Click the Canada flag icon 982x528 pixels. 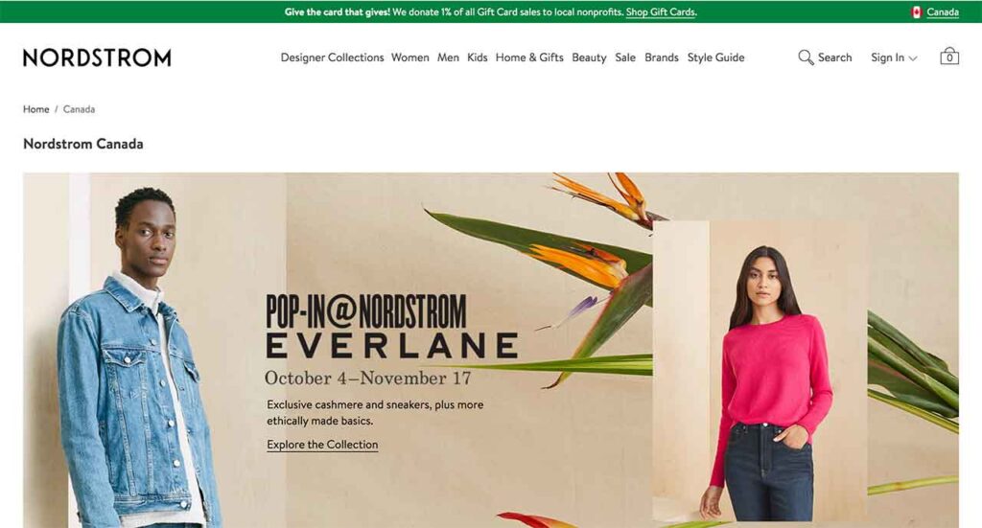point(916,11)
